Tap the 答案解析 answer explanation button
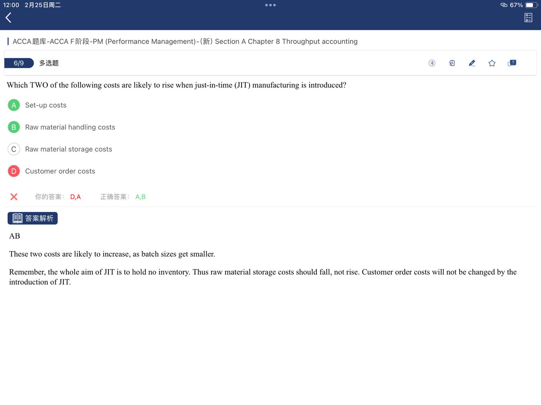The image size is (541, 405). [x=33, y=218]
